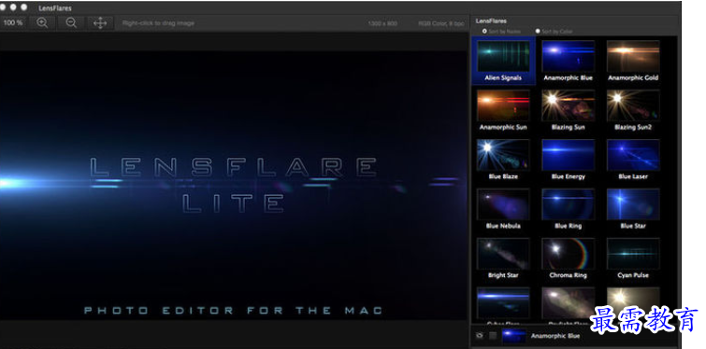
Task: Choose the Blazing Sun flare thumbnail
Action: point(569,105)
